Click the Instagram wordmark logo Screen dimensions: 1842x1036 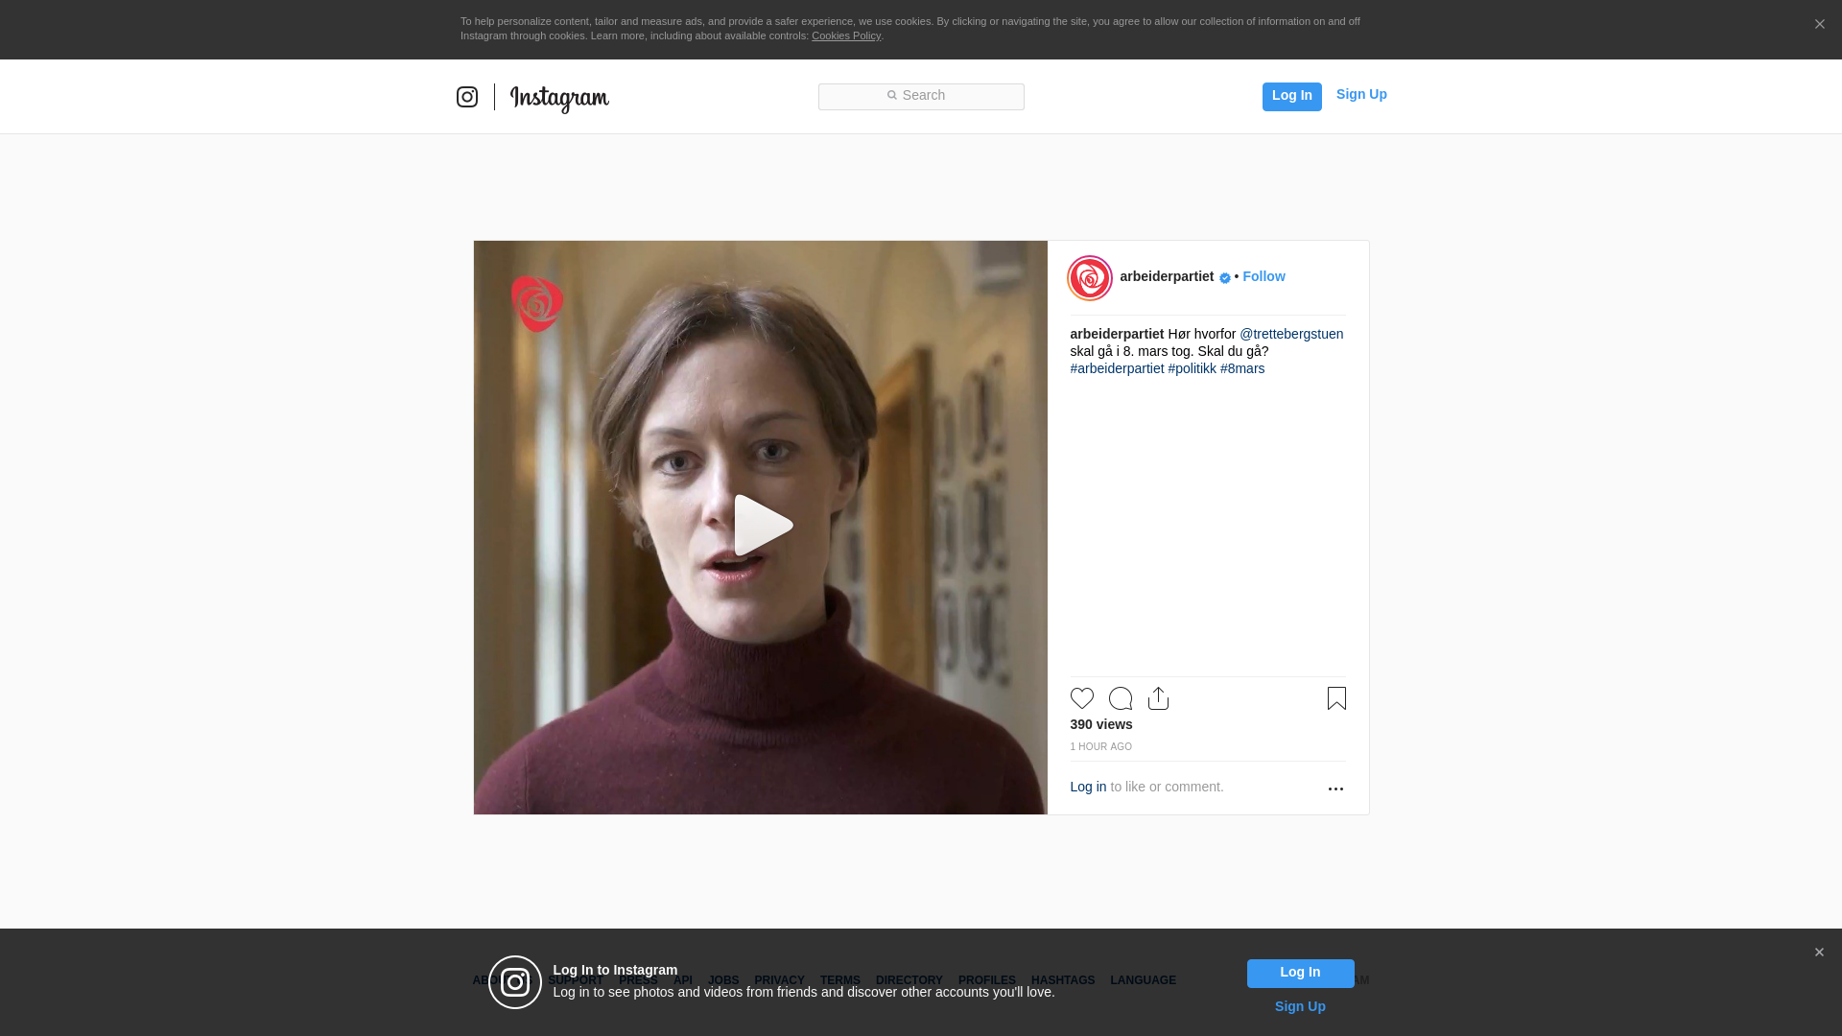[559, 98]
